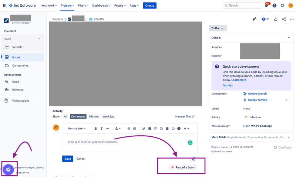Cancel the comment
This screenshot has width=296, height=177.
point(81,159)
